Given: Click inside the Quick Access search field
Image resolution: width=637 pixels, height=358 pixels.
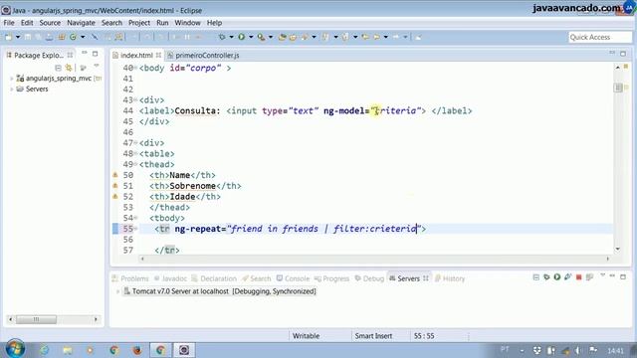Looking at the screenshot, I should (x=600, y=38).
